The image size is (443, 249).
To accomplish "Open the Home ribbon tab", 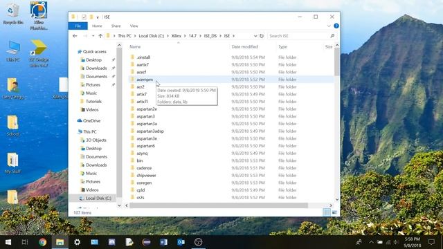I will [97, 26].
